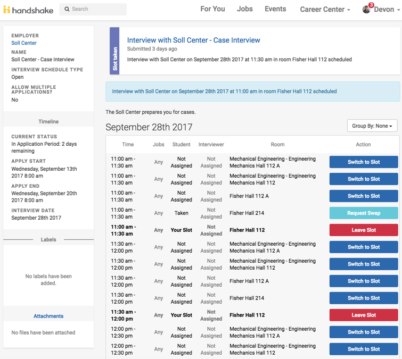
Task: Focus the Search input field
Action: coord(93,9)
